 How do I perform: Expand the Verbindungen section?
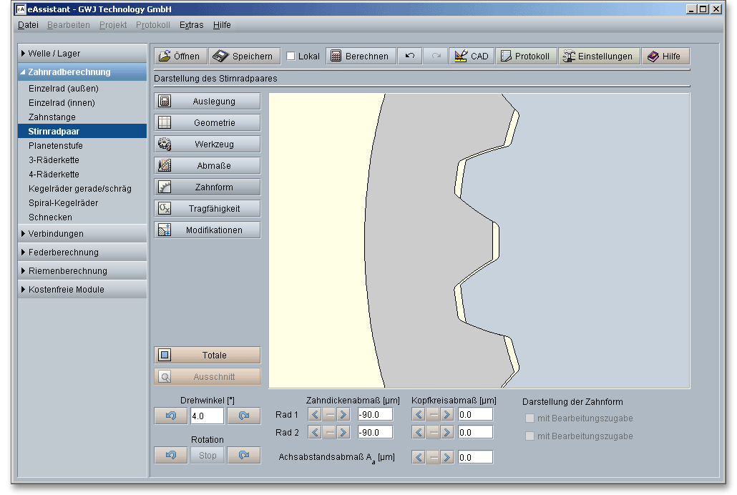pos(82,234)
